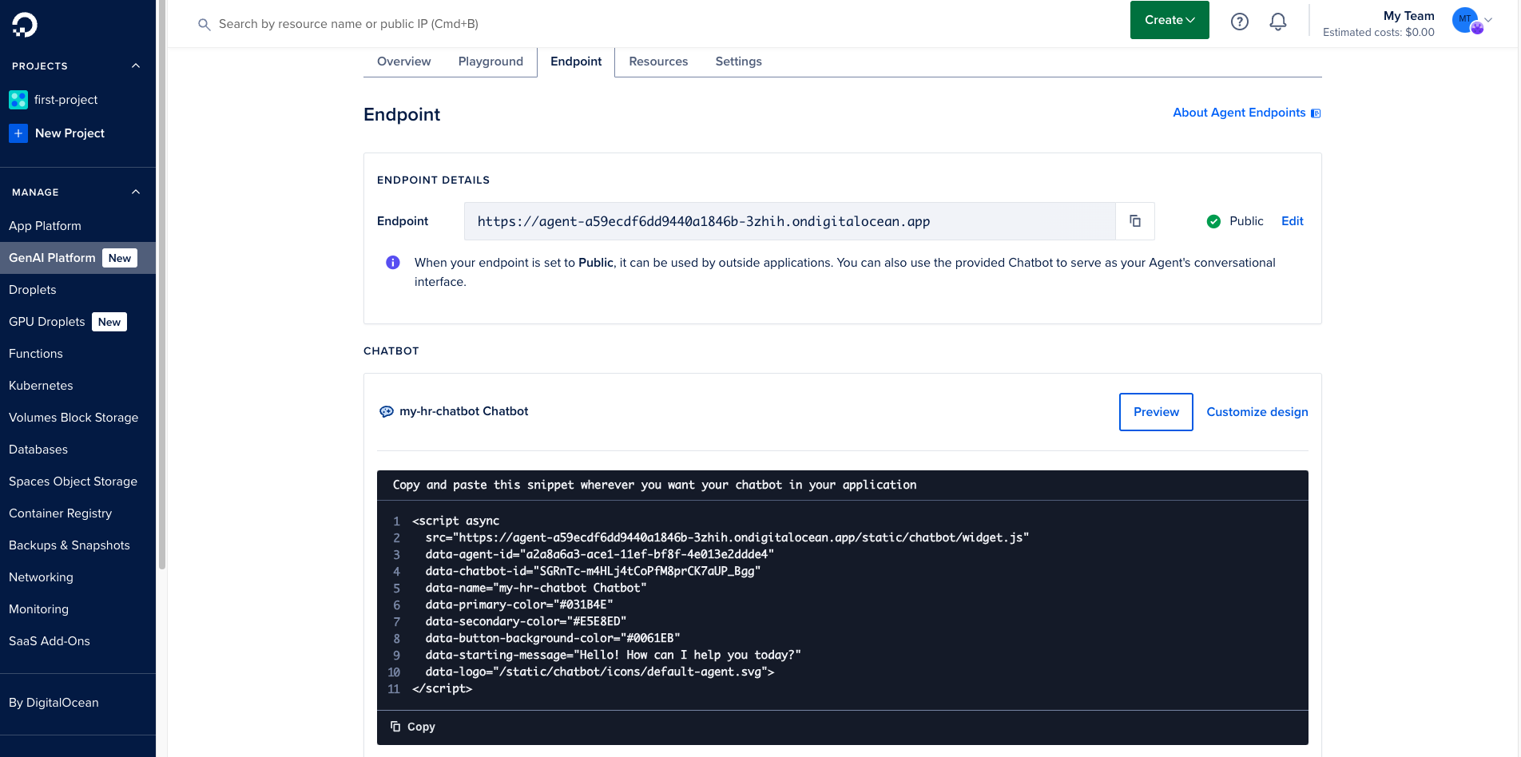Collapse the PROJECTS section chevron
The height and width of the screenshot is (757, 1521).
(136, 66)
